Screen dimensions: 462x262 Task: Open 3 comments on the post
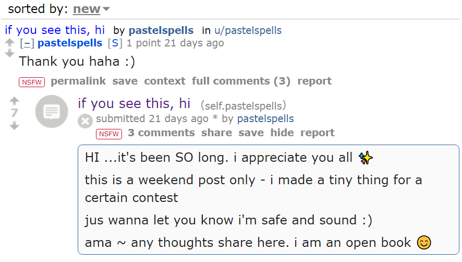tap(161, 133)
